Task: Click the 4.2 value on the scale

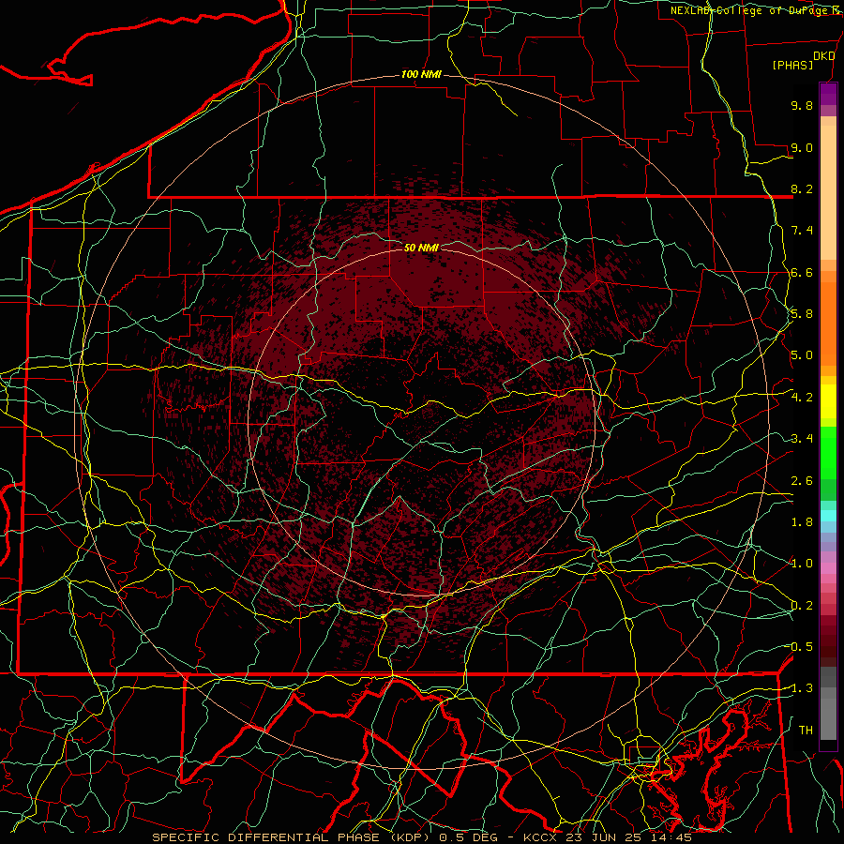Action: pyautogui.click(x=802, y=398)
